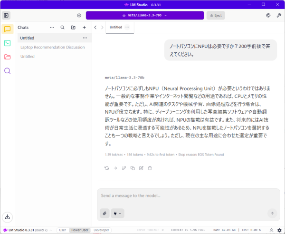Viewport: 285px width, 234px height.
Task: Select the Untitled tab at the top
Action: coord(116,27)
